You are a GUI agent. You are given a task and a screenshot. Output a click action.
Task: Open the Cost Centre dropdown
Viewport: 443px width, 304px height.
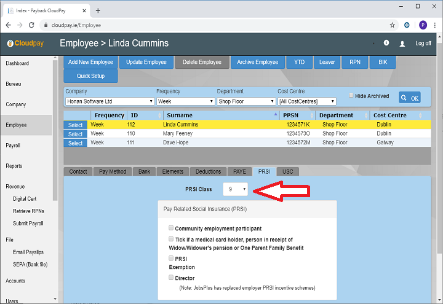[x=306, y=101]
